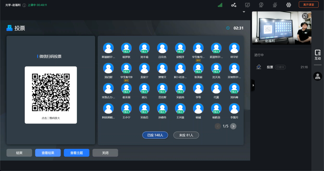Switch to 已投 148人 tab
This screenshot has width=324, height=171.
[155, 135]
